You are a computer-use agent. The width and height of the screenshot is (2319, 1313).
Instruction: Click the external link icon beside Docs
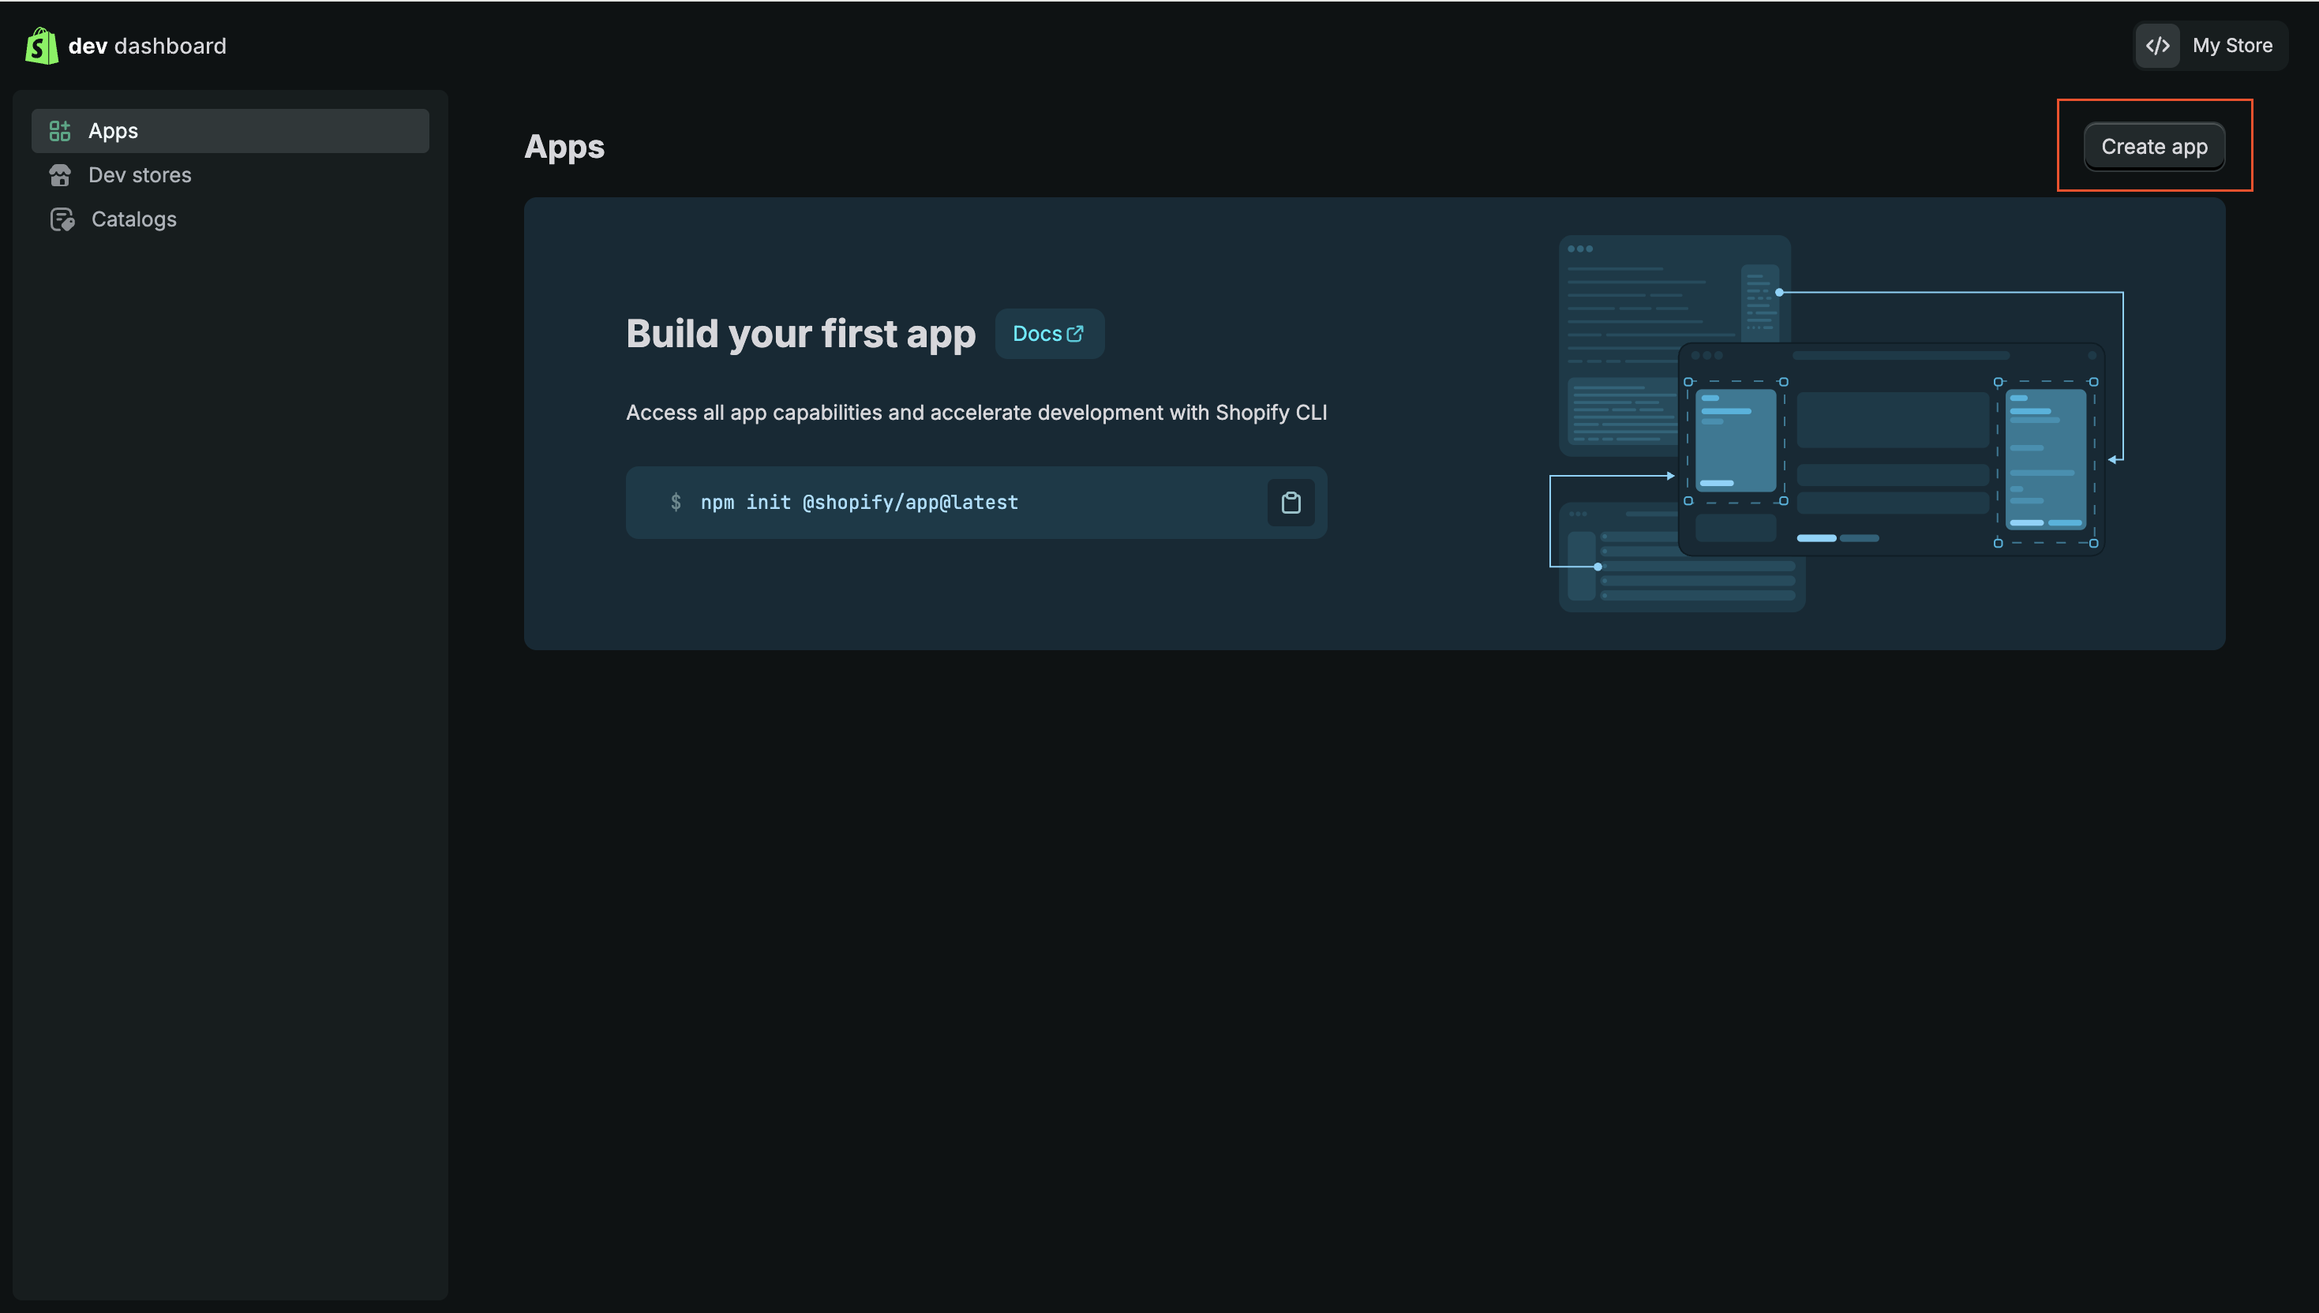click(1075, 334)
